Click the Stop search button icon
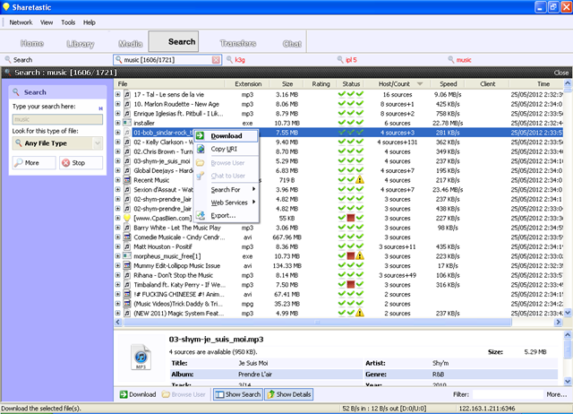Image resolution: width=573 pixels, height=414 pixels. (x=66, y=163)
